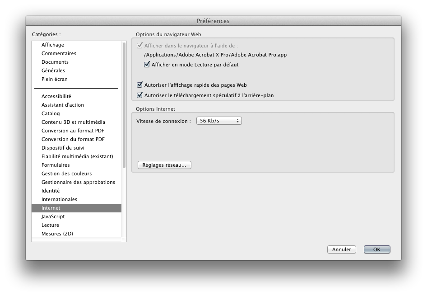Click the Réglages réseau button
The width and height of the screenshot is (427, 296).
pos(164,165)
